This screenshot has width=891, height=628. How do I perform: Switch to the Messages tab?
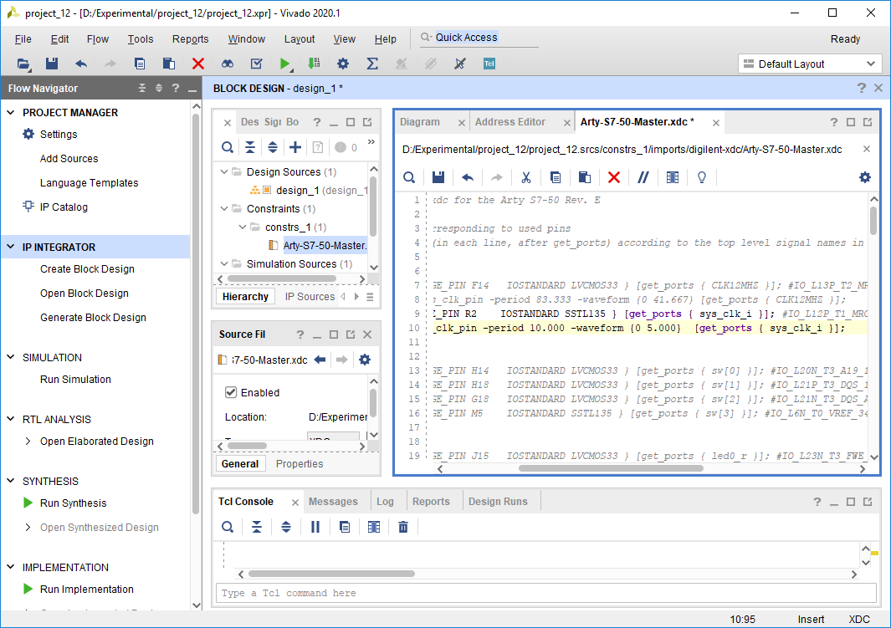click(333, 502)
